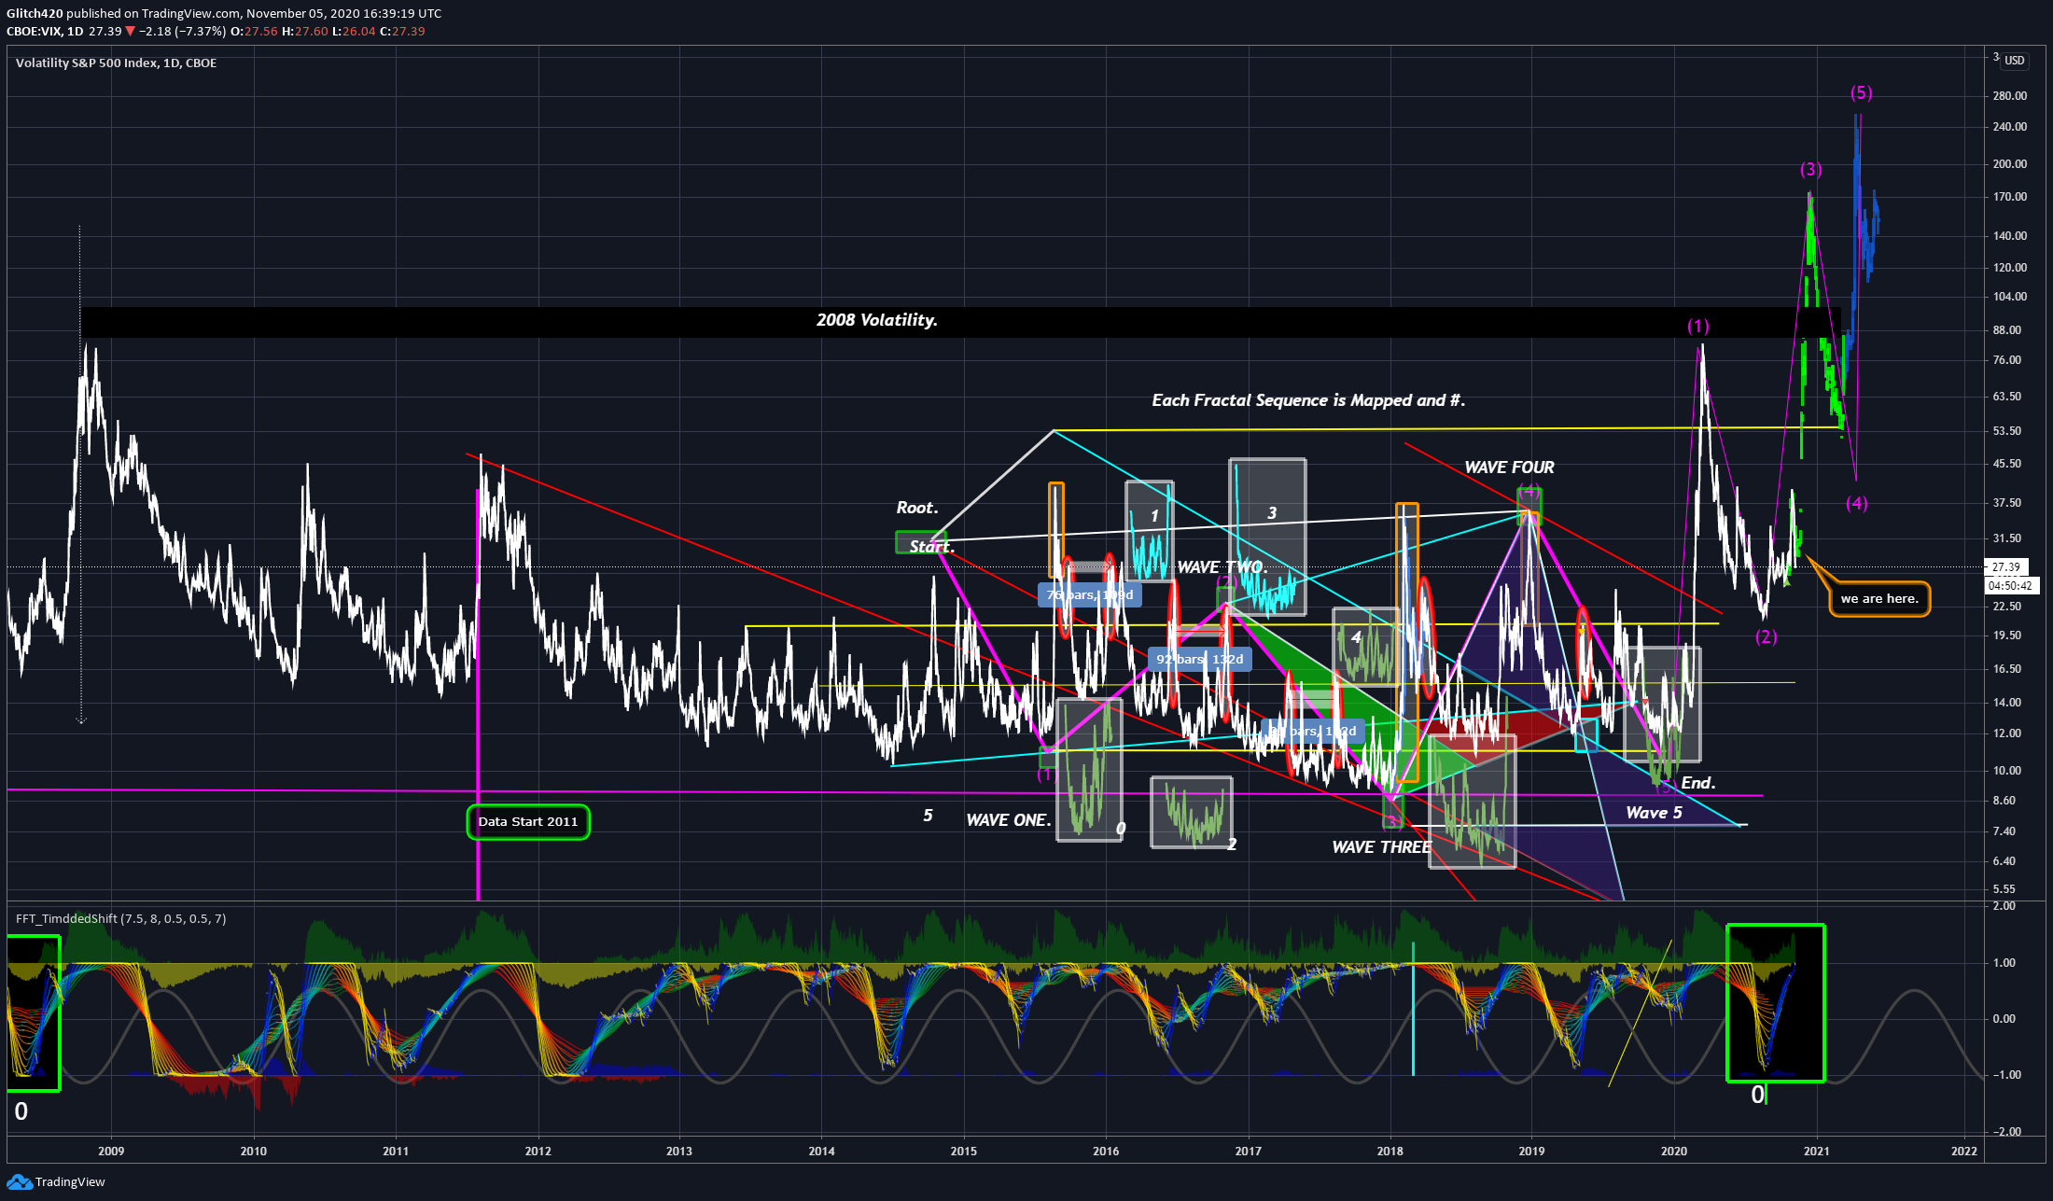2053x1201 pixels.
Task: Click the magenta '(3)' projection label
Action: [1810, 169]
